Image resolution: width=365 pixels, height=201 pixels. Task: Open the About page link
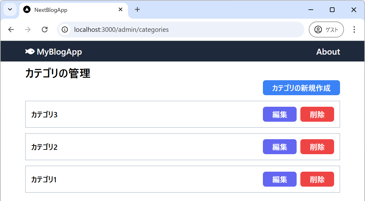click(x=328, y=52)
